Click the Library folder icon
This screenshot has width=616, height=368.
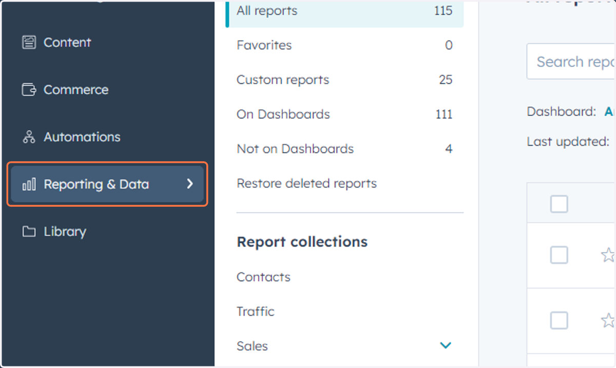tap(29, 231)
